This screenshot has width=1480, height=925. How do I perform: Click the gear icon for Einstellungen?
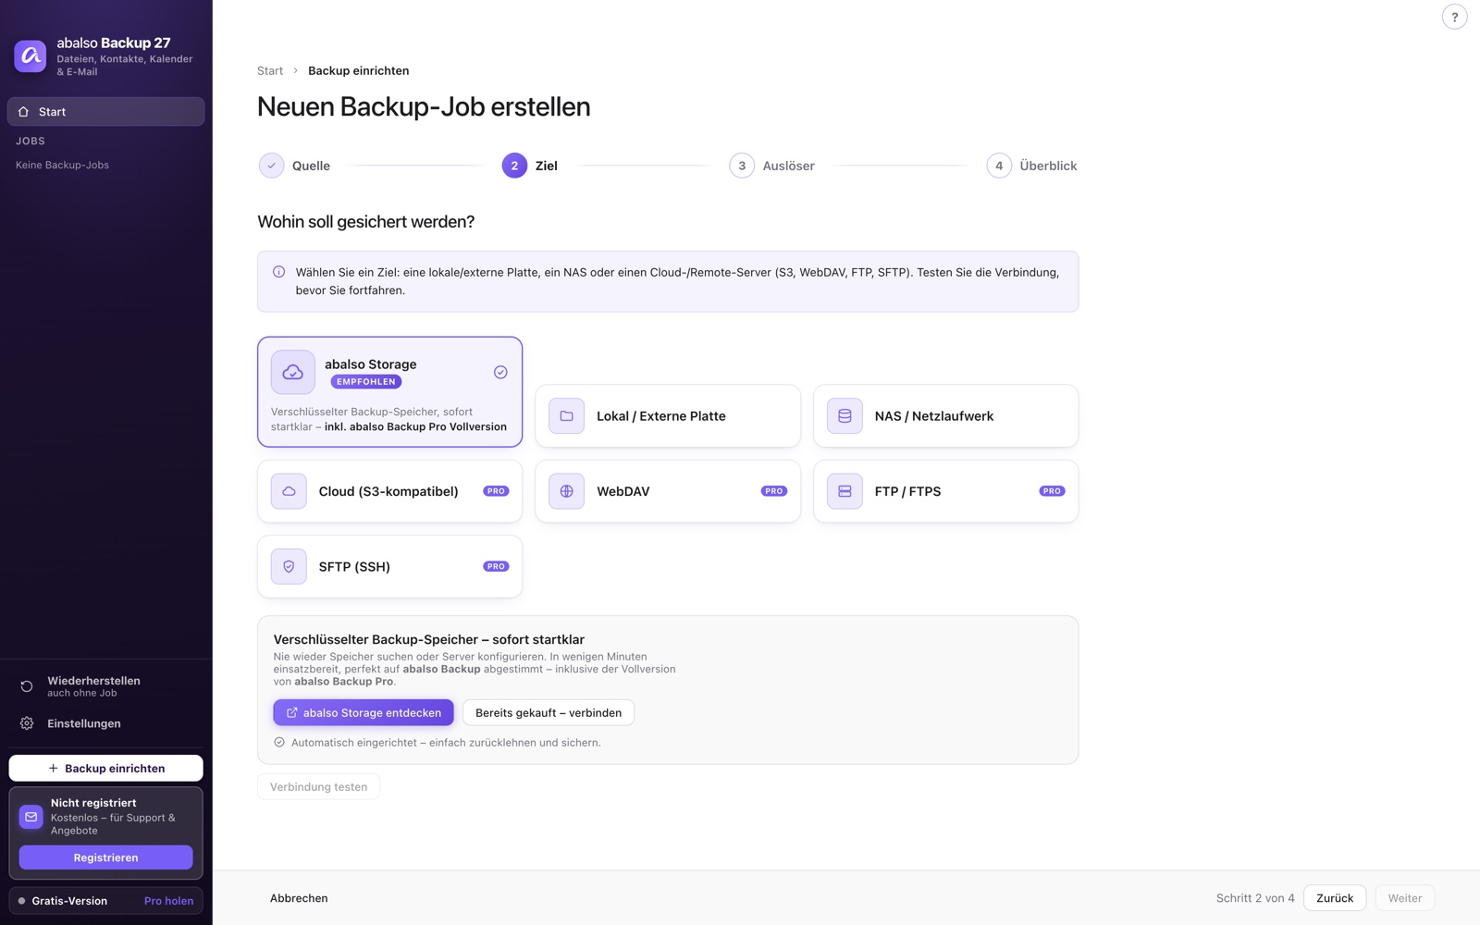click(x=27, y=723)
